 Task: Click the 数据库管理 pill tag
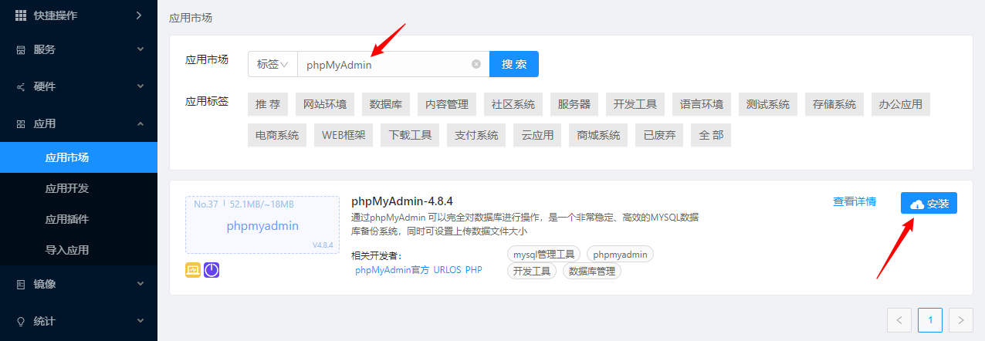pyautogui.click(x=592, y=271)
